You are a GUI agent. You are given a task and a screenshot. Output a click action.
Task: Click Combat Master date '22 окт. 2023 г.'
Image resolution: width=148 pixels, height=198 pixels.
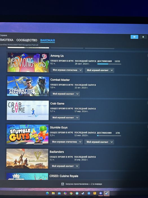[81, 87]
